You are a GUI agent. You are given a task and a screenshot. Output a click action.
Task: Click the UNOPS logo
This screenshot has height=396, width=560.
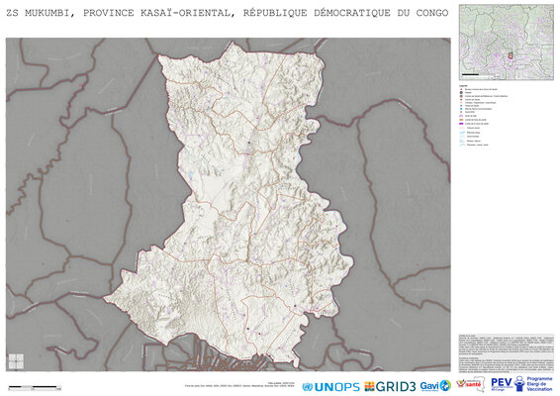[330, 387]
